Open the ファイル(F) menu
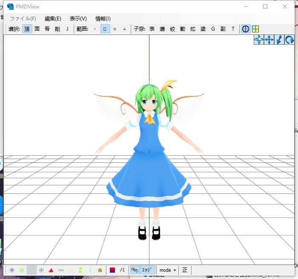Viewport: 298px width, 279px height. click(x=23, y=19)
